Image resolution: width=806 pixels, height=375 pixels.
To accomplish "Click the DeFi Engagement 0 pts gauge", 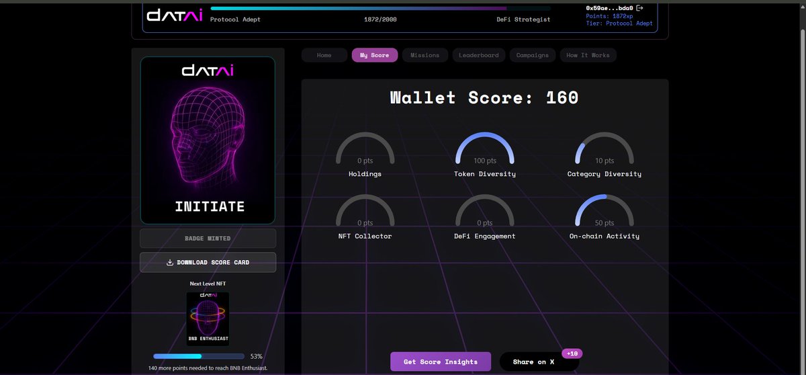I will pyautogui.click(x=485, y=211).
